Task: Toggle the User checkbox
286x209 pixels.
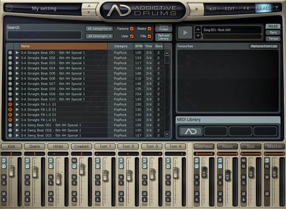Action: tap(132, 36)
